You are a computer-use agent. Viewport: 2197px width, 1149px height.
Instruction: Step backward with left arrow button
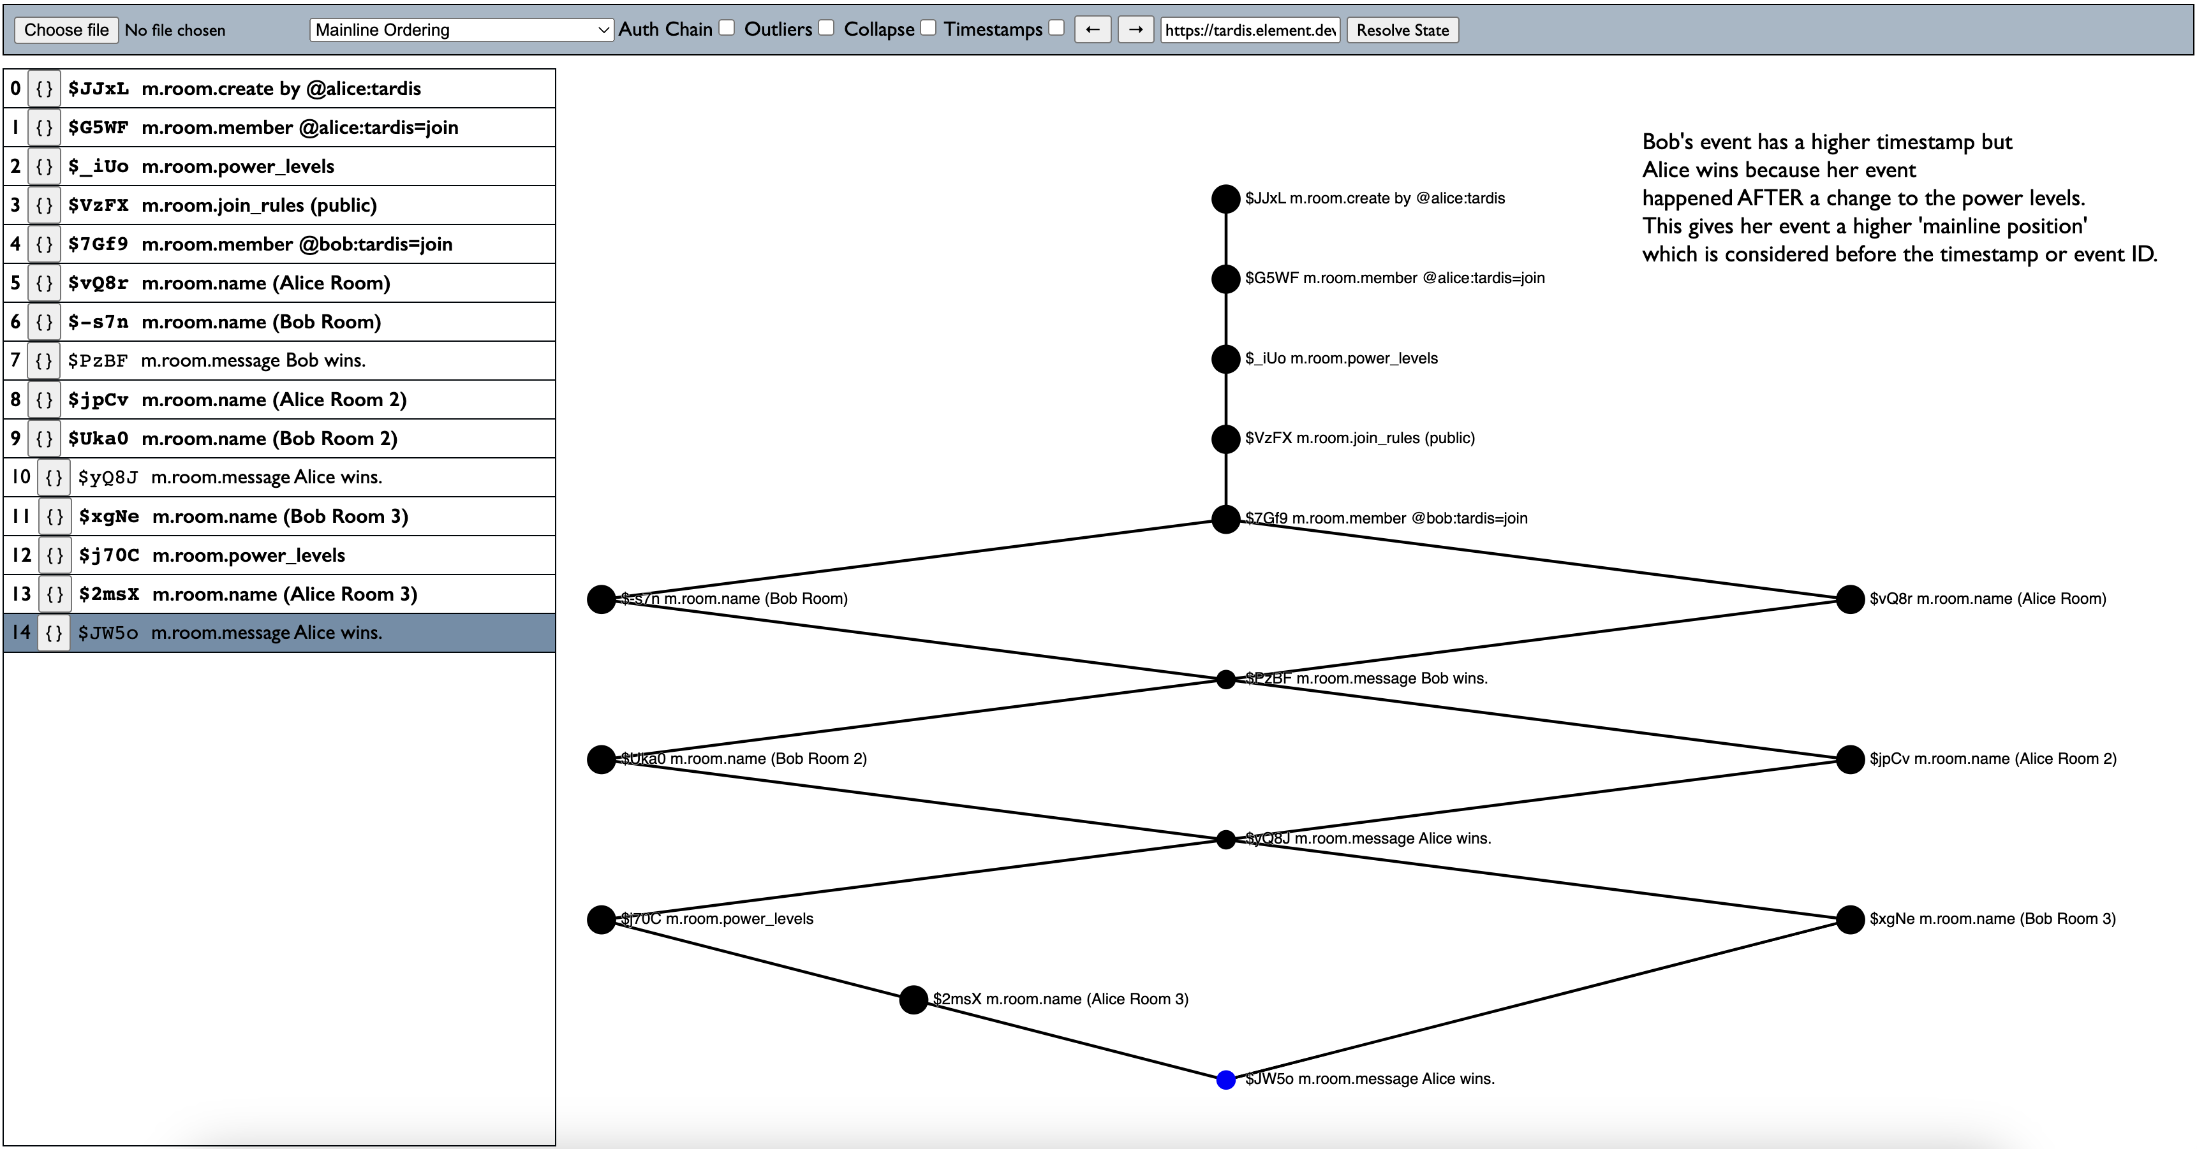coord(1093,30)
